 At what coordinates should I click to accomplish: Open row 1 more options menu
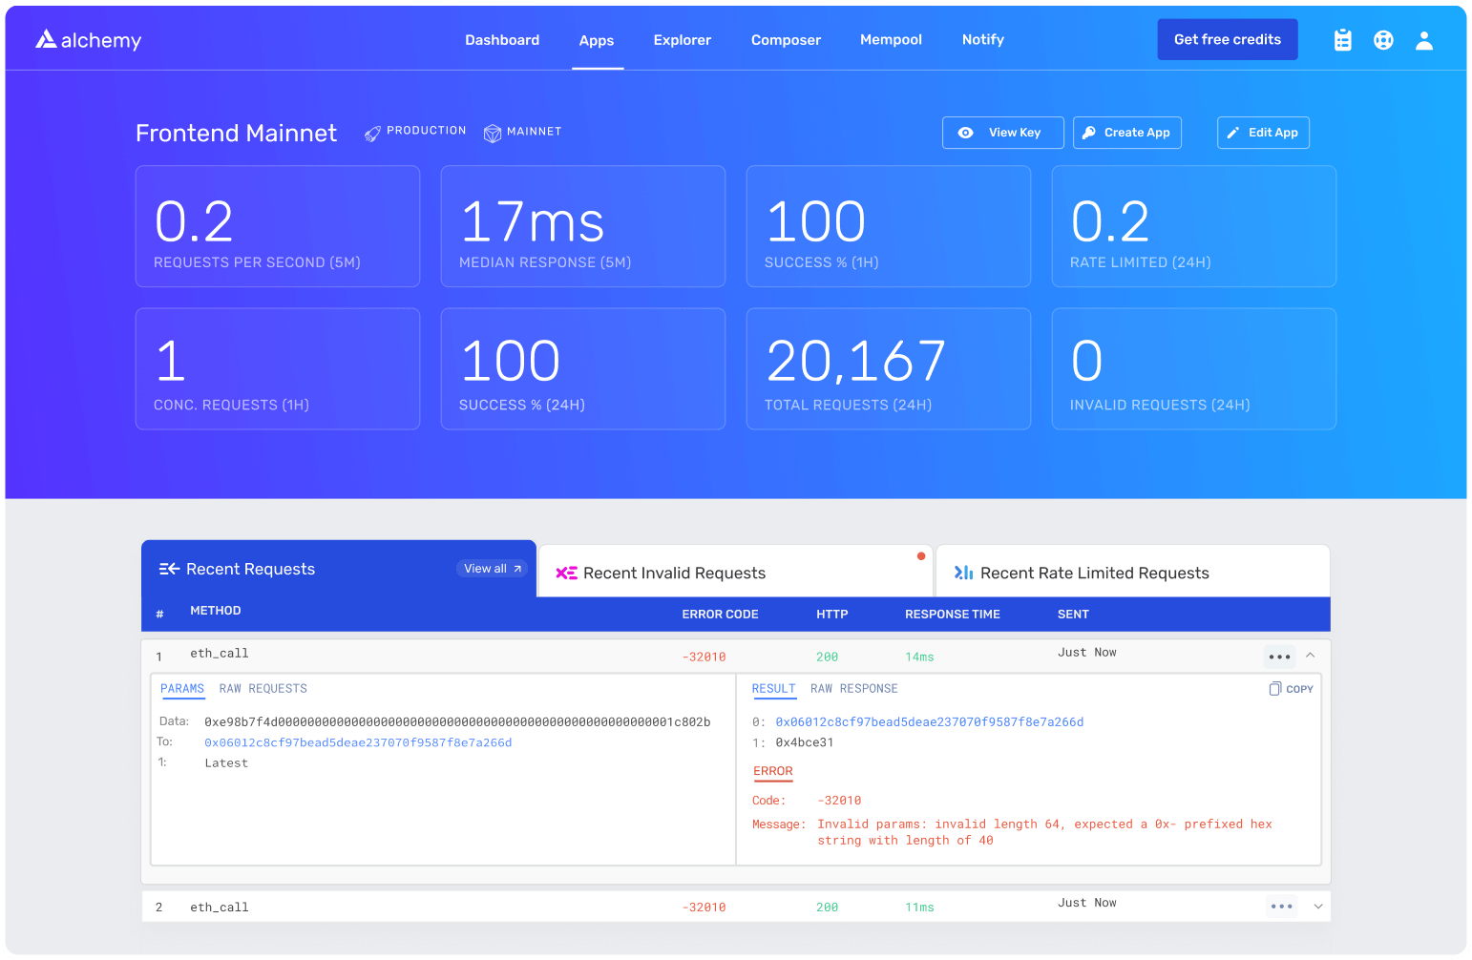tap(1280, 657)
